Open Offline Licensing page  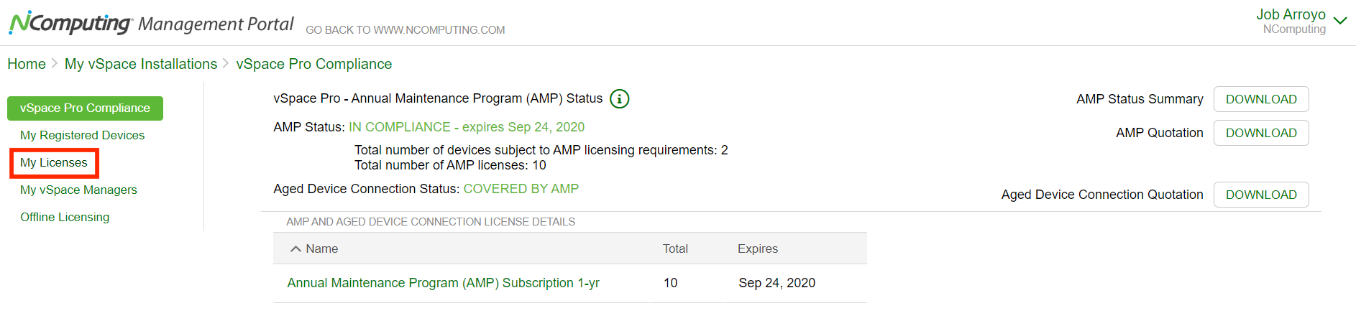[x=65, y=217]
